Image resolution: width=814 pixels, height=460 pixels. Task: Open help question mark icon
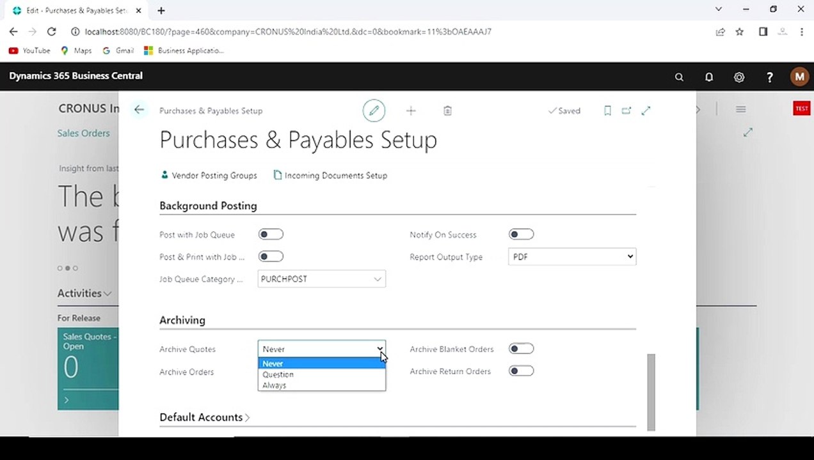[769, 77]
